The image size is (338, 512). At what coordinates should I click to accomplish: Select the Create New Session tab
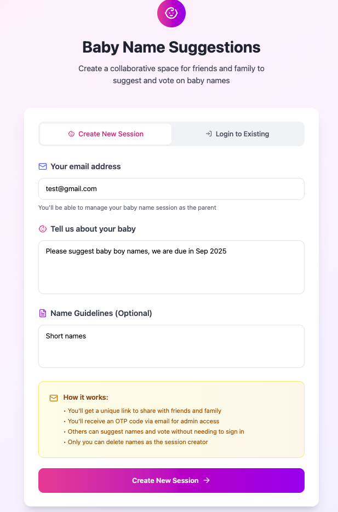click(x=106, y=134)
